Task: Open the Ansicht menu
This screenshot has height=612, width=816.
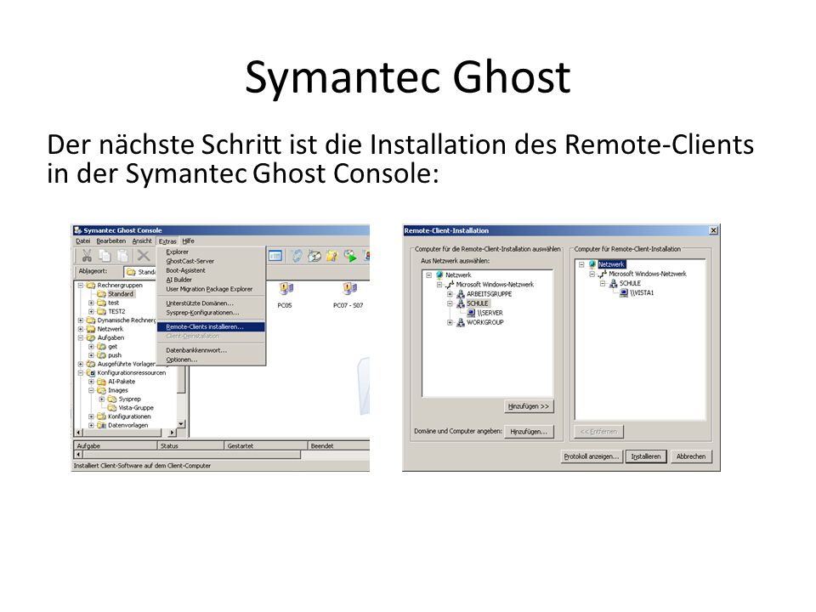Action: click(x=142, y=241)
